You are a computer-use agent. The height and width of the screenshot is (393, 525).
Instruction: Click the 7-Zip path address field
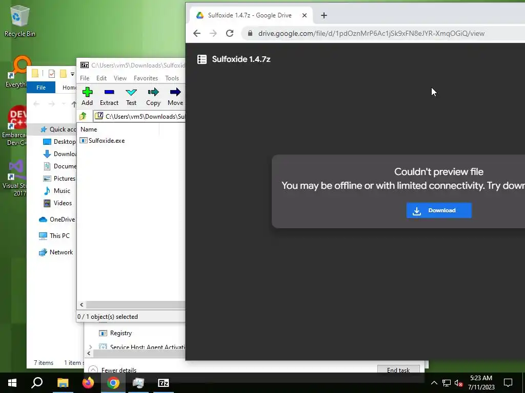[139, 116]
